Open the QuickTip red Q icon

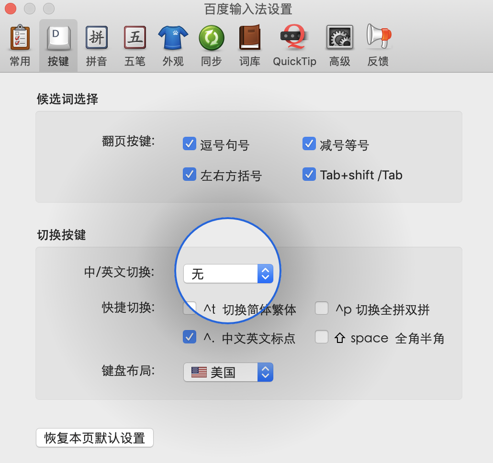(x=295, y=37)
